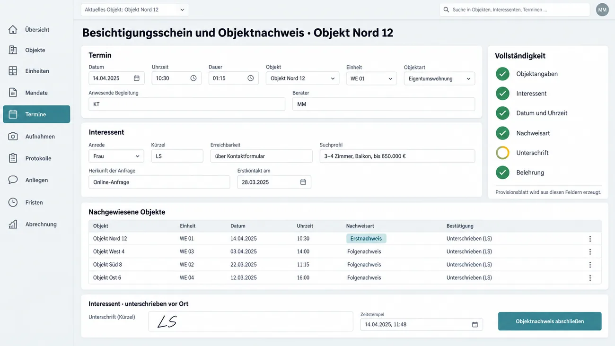The width and height of the screenshot is (615, 346).
Task: Open the Einheit WE 01 dropdown
Action: (x=371, y=78)
